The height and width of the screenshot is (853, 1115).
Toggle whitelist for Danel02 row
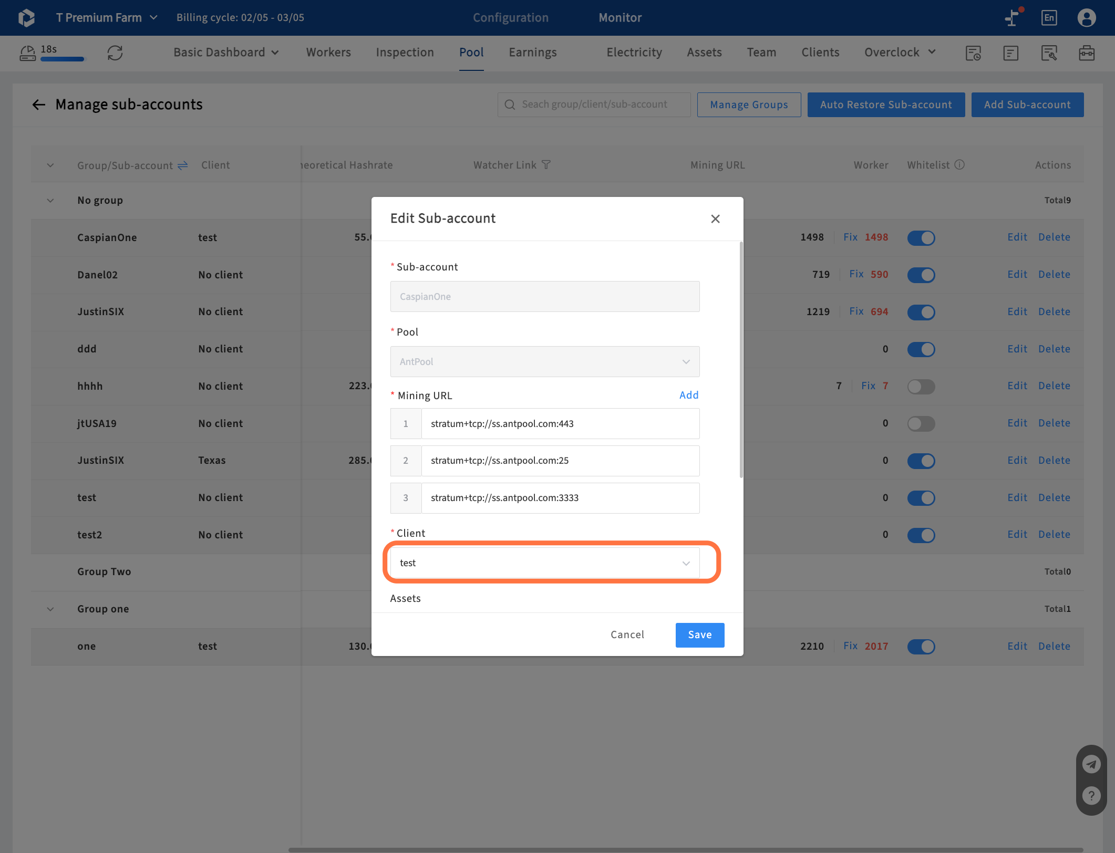tap(921, 275)
